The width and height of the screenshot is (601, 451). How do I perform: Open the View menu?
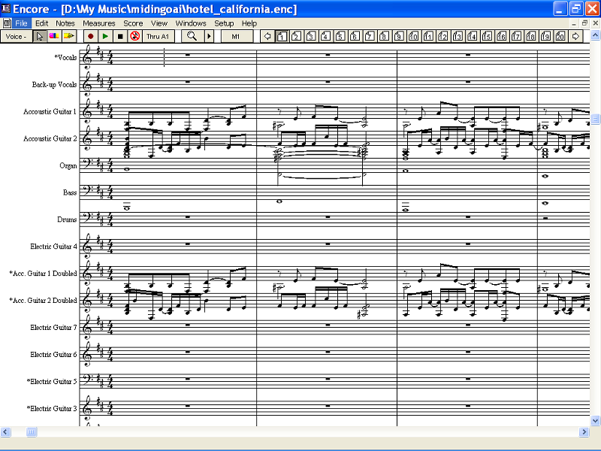tap(159, 23)
